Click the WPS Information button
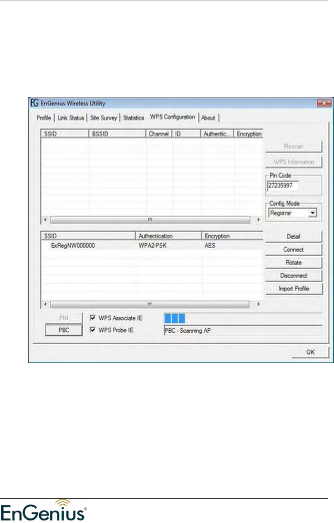The height and width of the screenshot is (523, 334). pyautogui.click(x=294, y=162)
